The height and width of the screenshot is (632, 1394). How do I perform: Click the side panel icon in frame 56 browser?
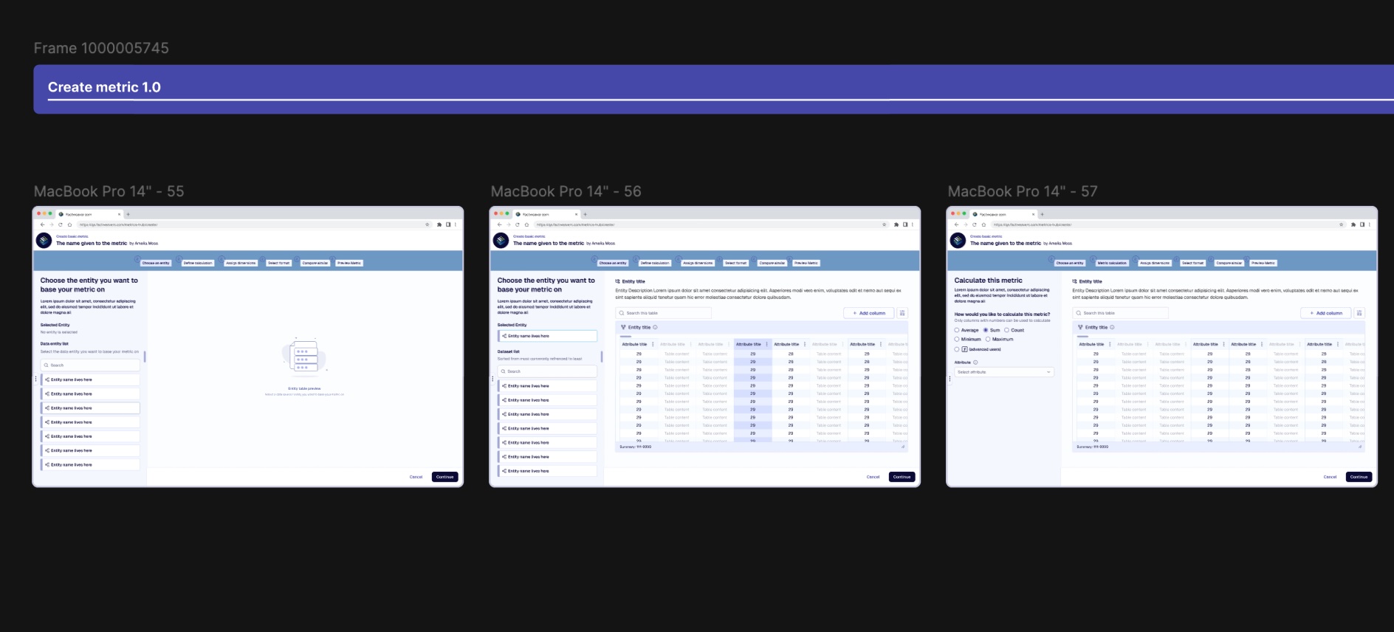point(905,224)
